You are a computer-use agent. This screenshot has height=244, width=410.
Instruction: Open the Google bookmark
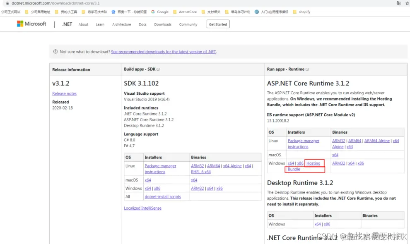click(x=160, y=12)
